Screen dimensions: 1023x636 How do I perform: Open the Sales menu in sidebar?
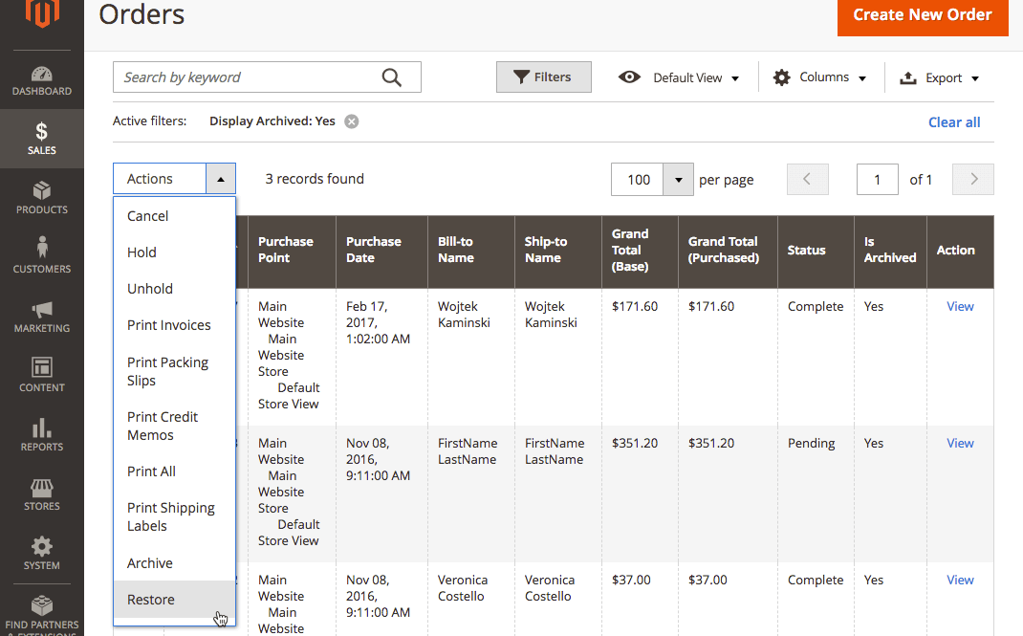[41, 139]
